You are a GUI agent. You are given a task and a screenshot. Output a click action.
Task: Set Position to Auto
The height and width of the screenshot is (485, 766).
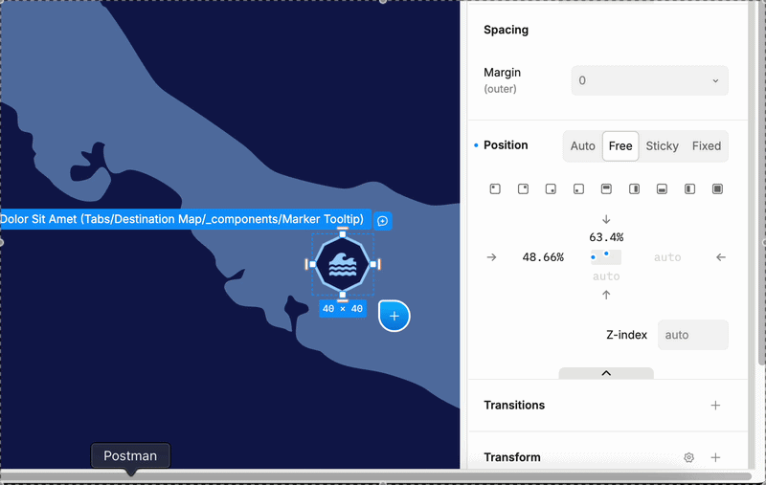click(x=583, y=146)
